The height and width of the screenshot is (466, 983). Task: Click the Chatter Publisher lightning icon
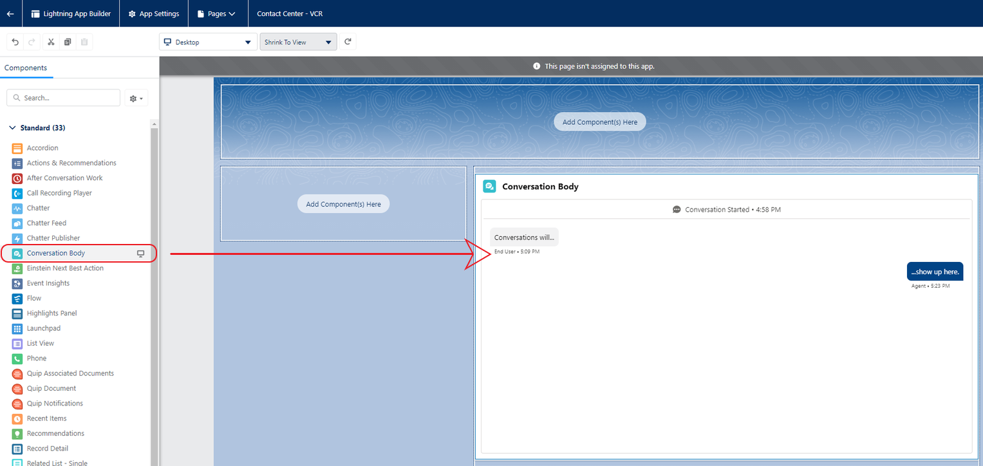[x=17, y=238]
